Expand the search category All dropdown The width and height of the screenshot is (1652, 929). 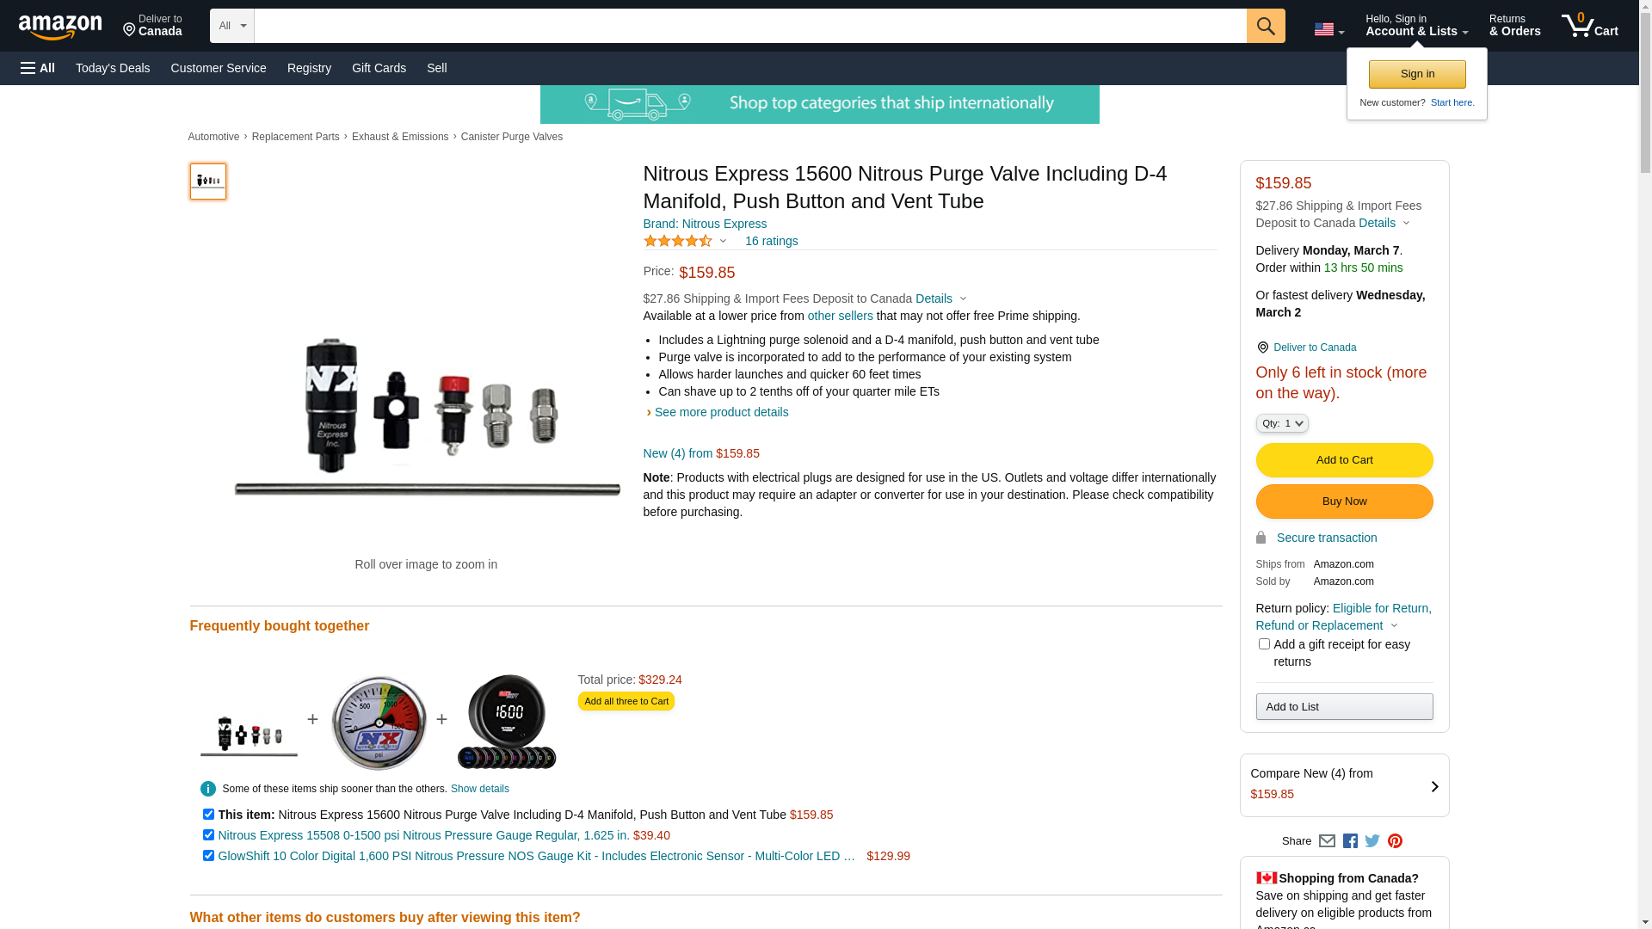point(232,26)
